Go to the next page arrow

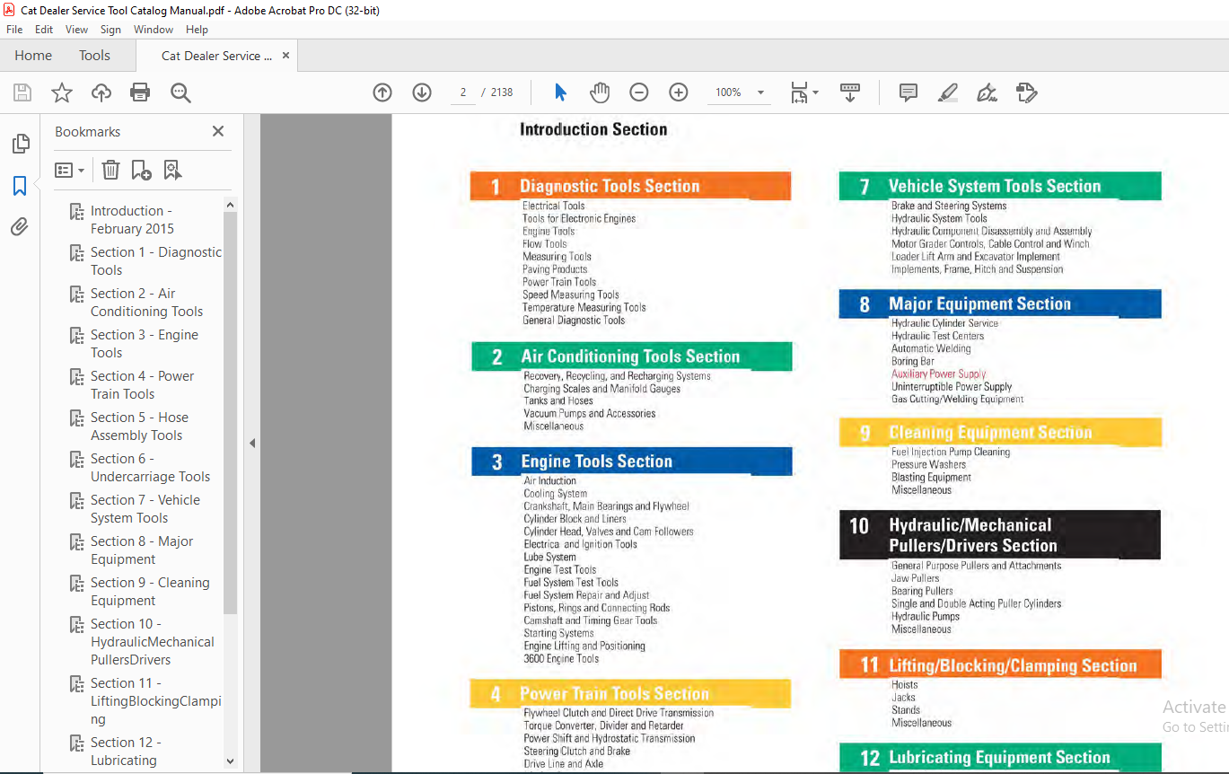(422, 92)
